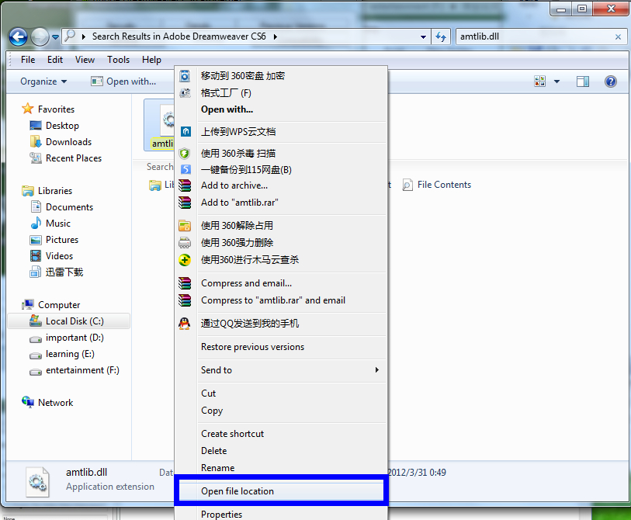631x520 pixels.
Task: Open the Pictures library
Action: [54, 240]
